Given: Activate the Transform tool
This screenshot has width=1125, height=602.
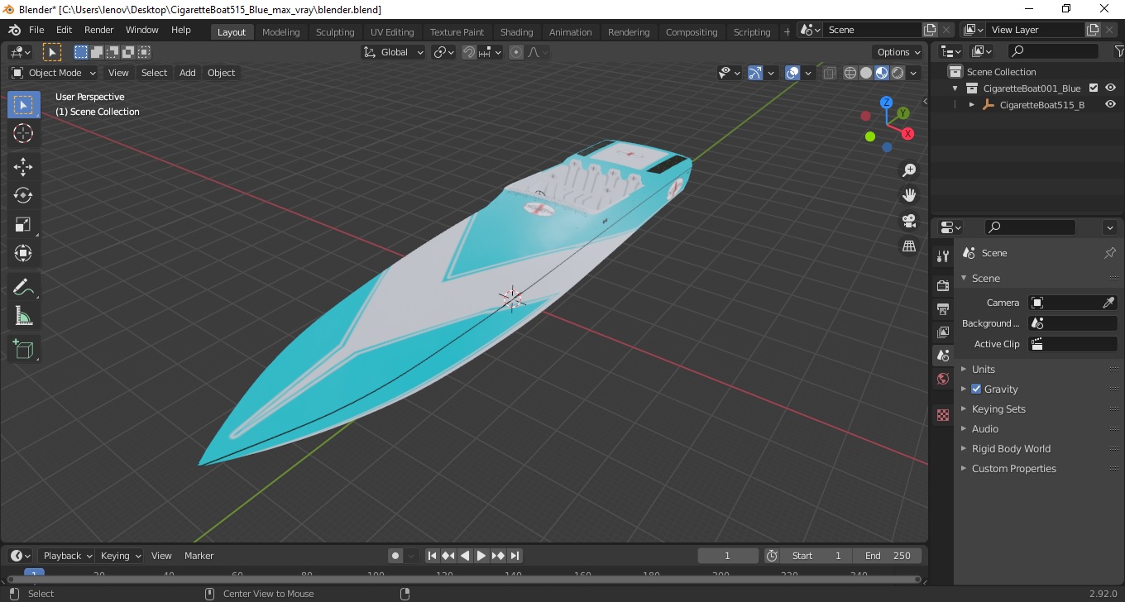Looking at the screenshot, I should click(23, 253).
